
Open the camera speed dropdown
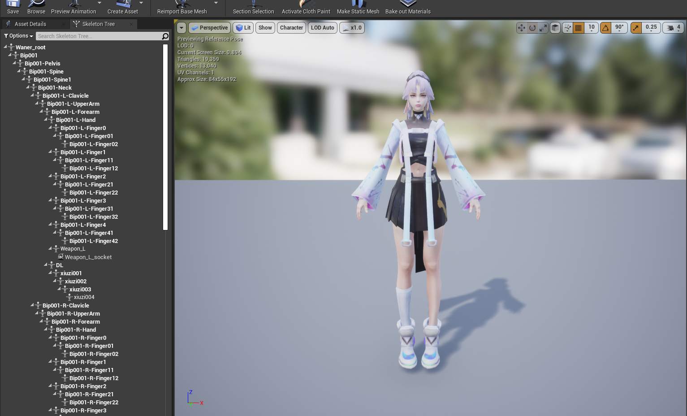click(x=673, y=28)
